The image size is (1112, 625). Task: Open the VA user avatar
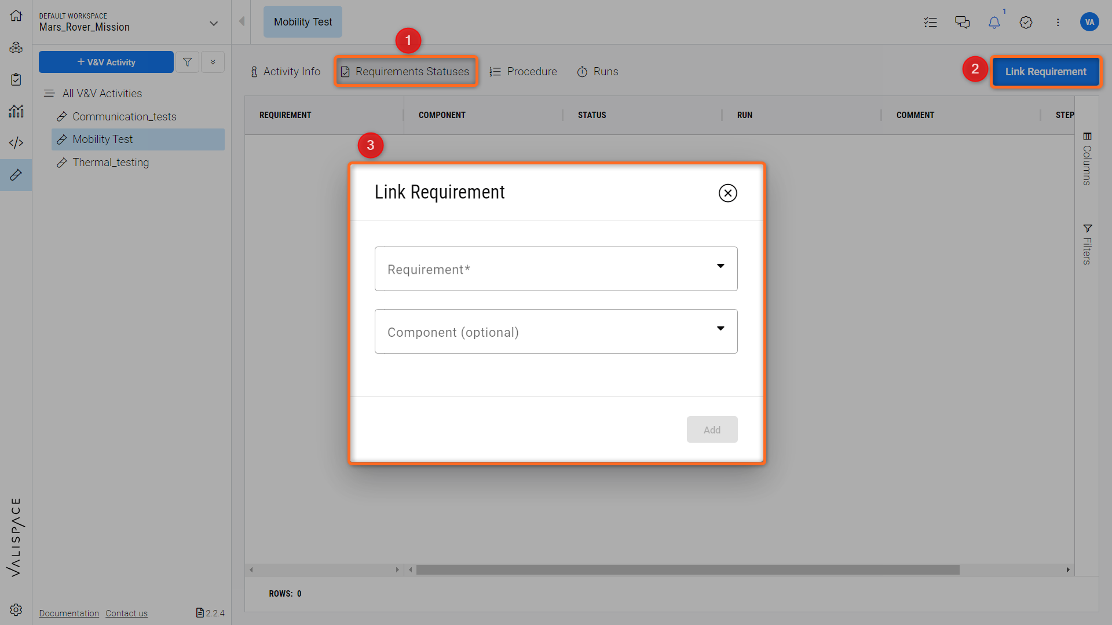pyautogui.click(x=1089, y=22)
